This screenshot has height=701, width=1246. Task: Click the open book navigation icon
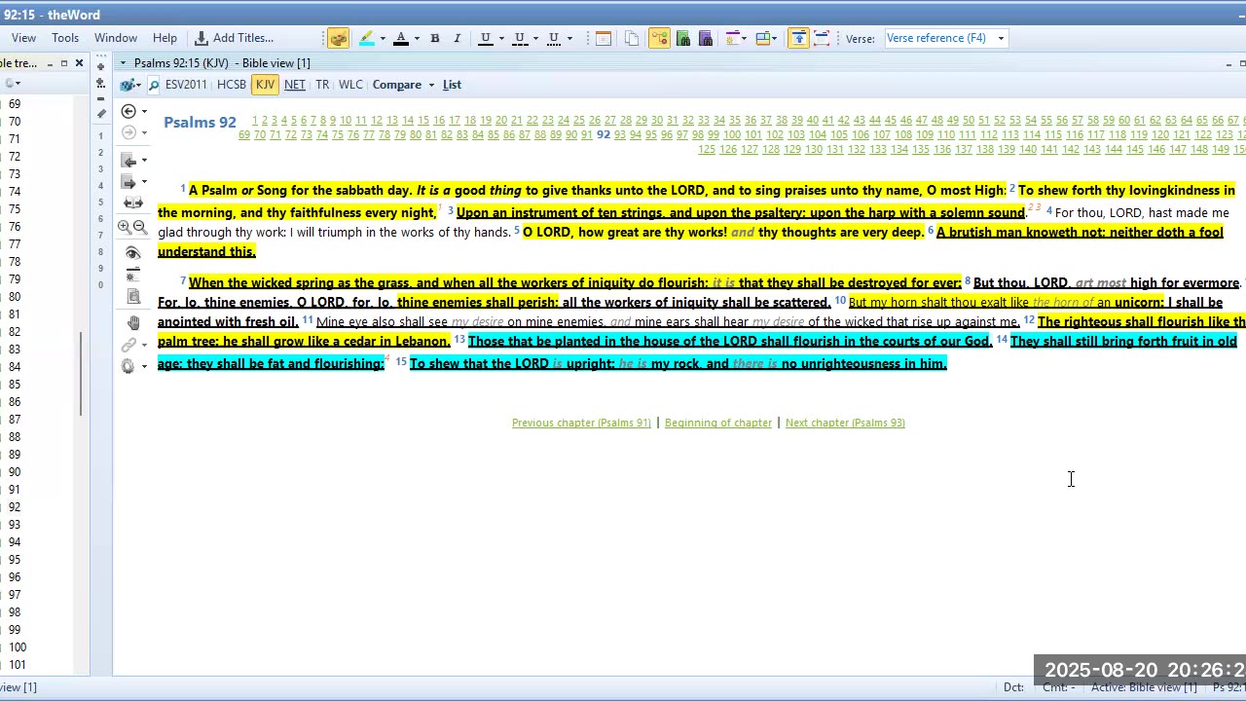pos(133,203)
